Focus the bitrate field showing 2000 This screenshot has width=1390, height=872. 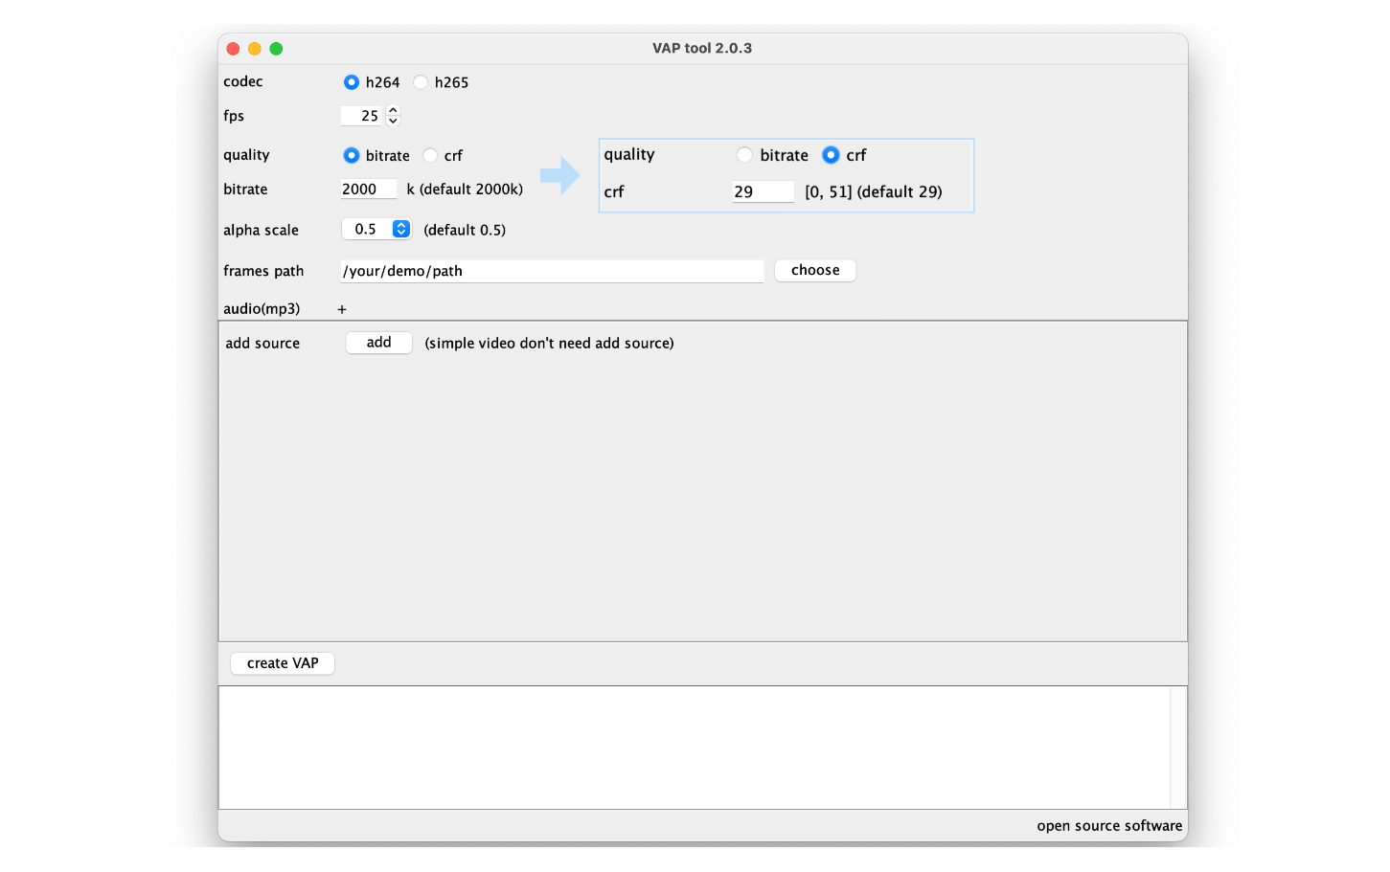368,190
